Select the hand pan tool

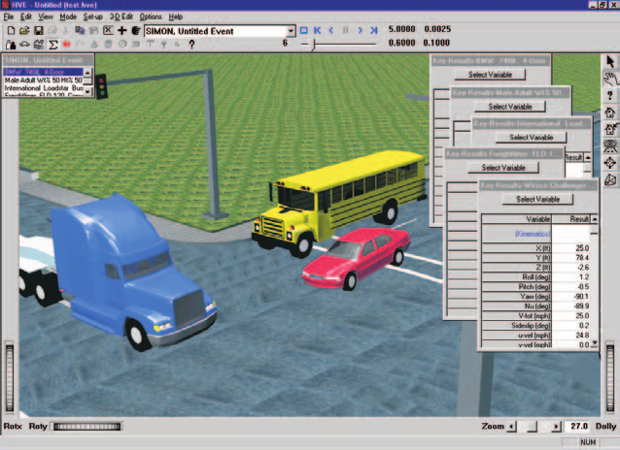[610, 79]
